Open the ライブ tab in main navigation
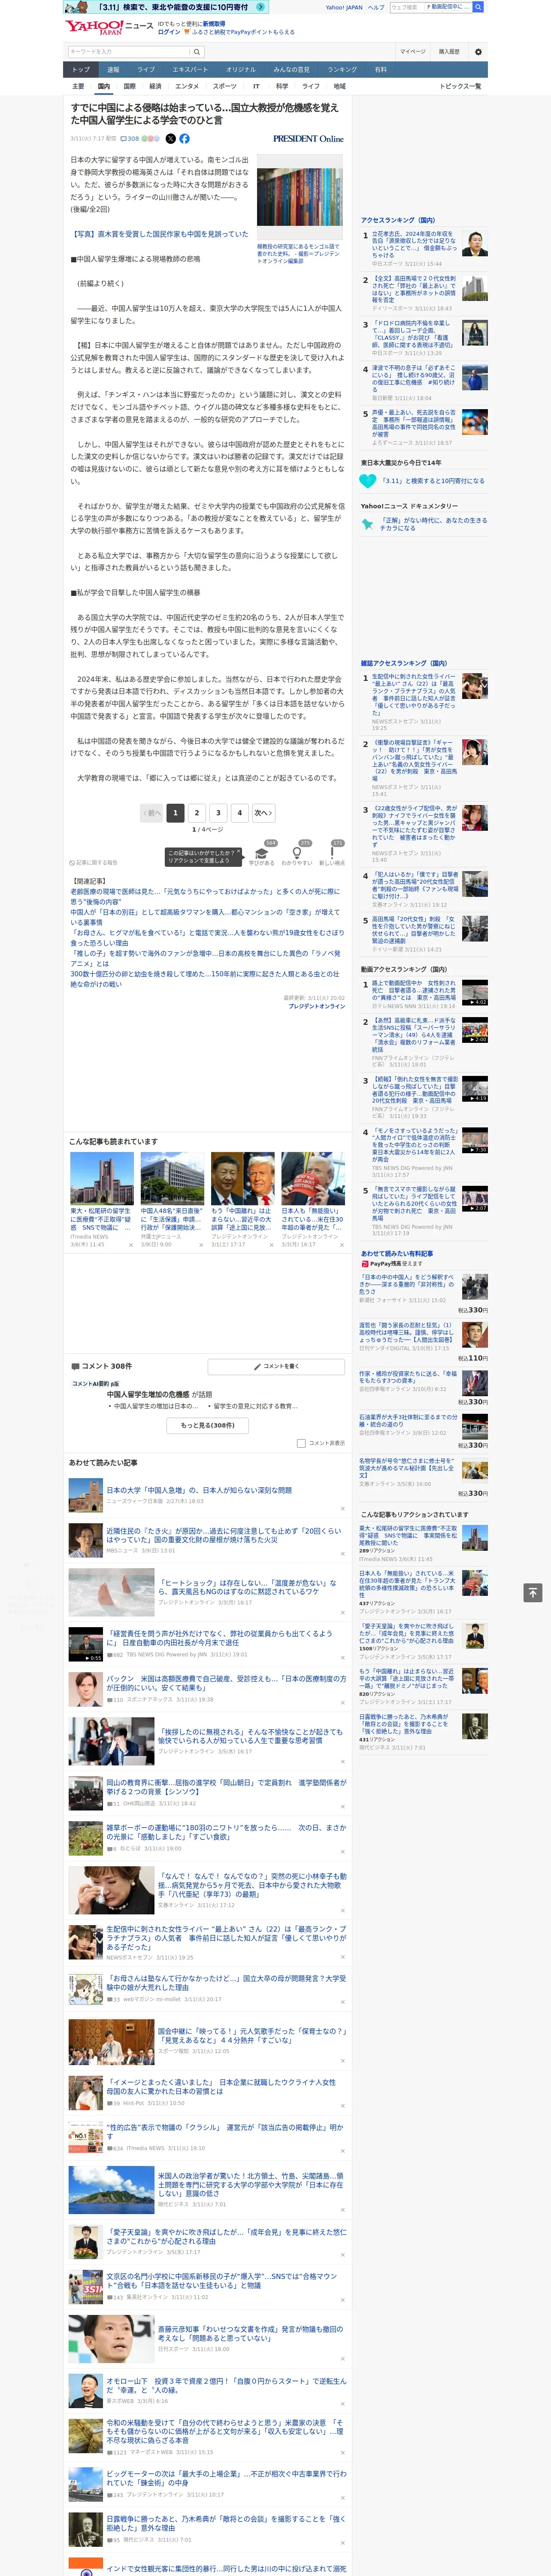The image size is (551, 2576). (146, 70)
